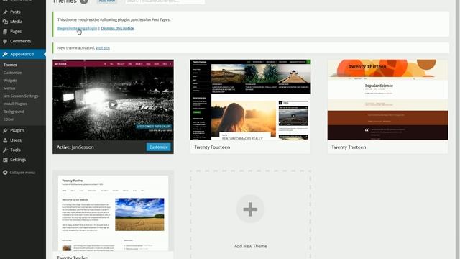Screen dimensions: 460x259
Task: Open Menus submenu item
Action: coord(9,88)
